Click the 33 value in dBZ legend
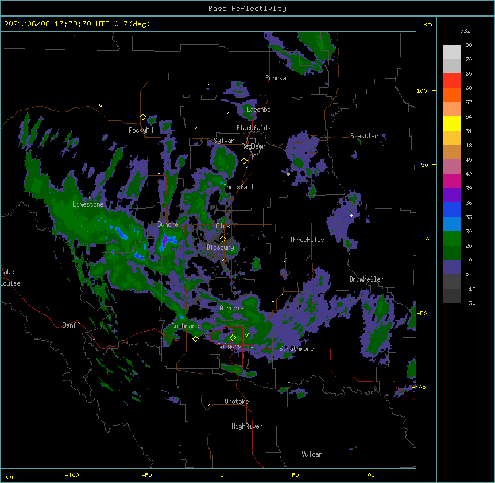 tap(469, 217)
